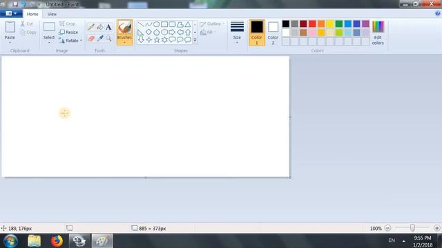
Task: Click the Paste clipboard button
Action: click(10, 30)
